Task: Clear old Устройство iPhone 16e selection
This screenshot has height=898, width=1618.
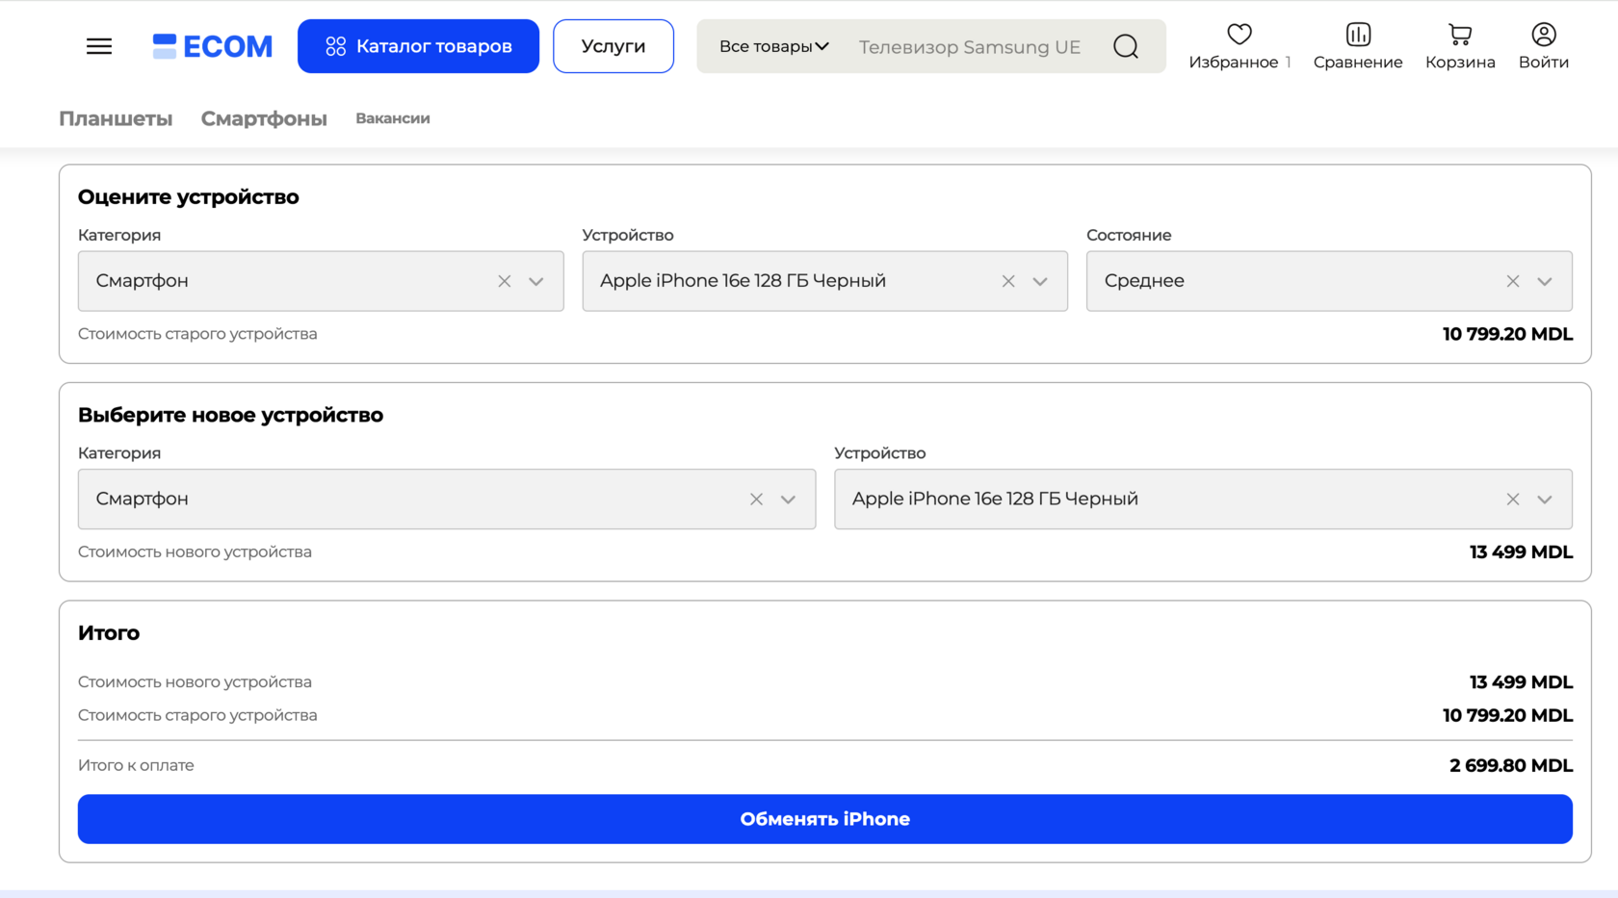Action: click(x=1008, y=281)
